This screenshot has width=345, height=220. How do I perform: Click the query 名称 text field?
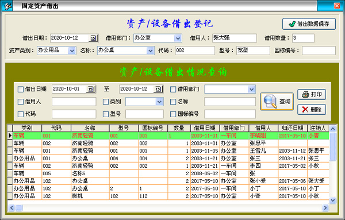[x=230, y=102]
